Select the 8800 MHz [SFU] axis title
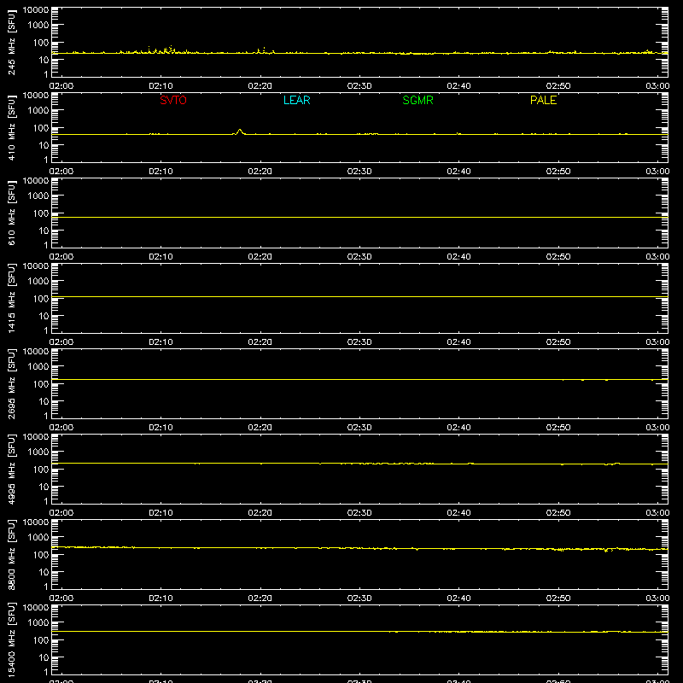 (x=11, y=554)
